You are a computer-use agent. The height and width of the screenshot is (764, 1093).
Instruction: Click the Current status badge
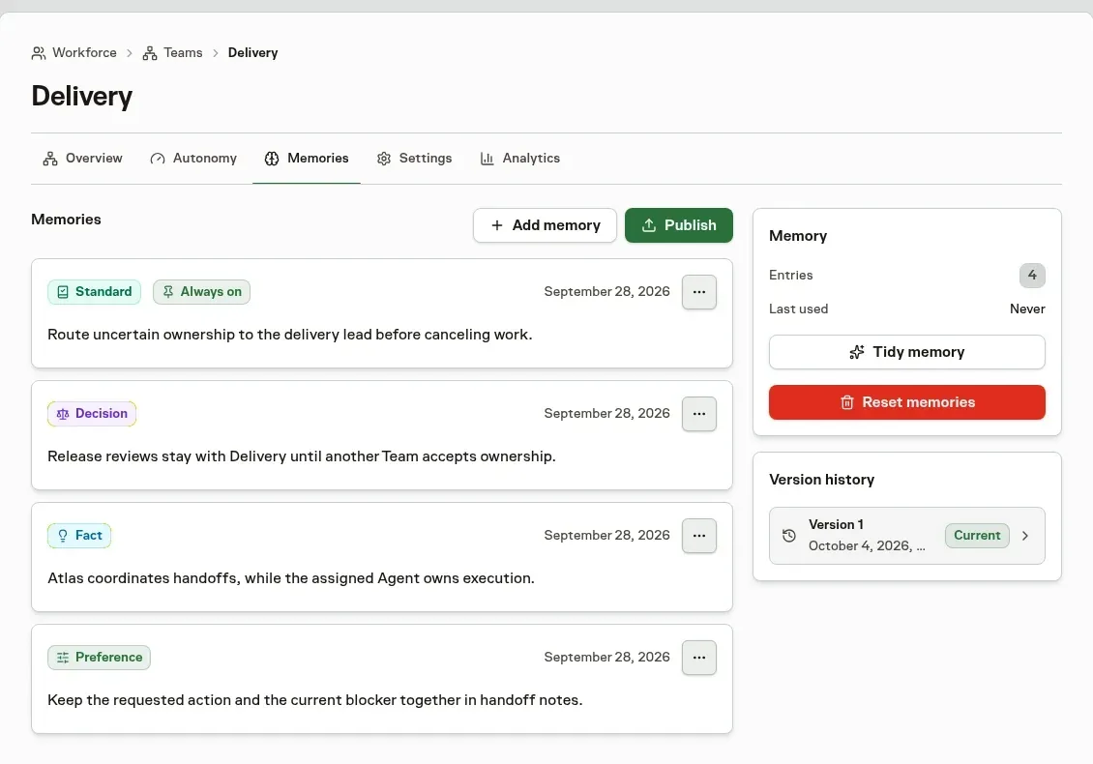point(977,536)
